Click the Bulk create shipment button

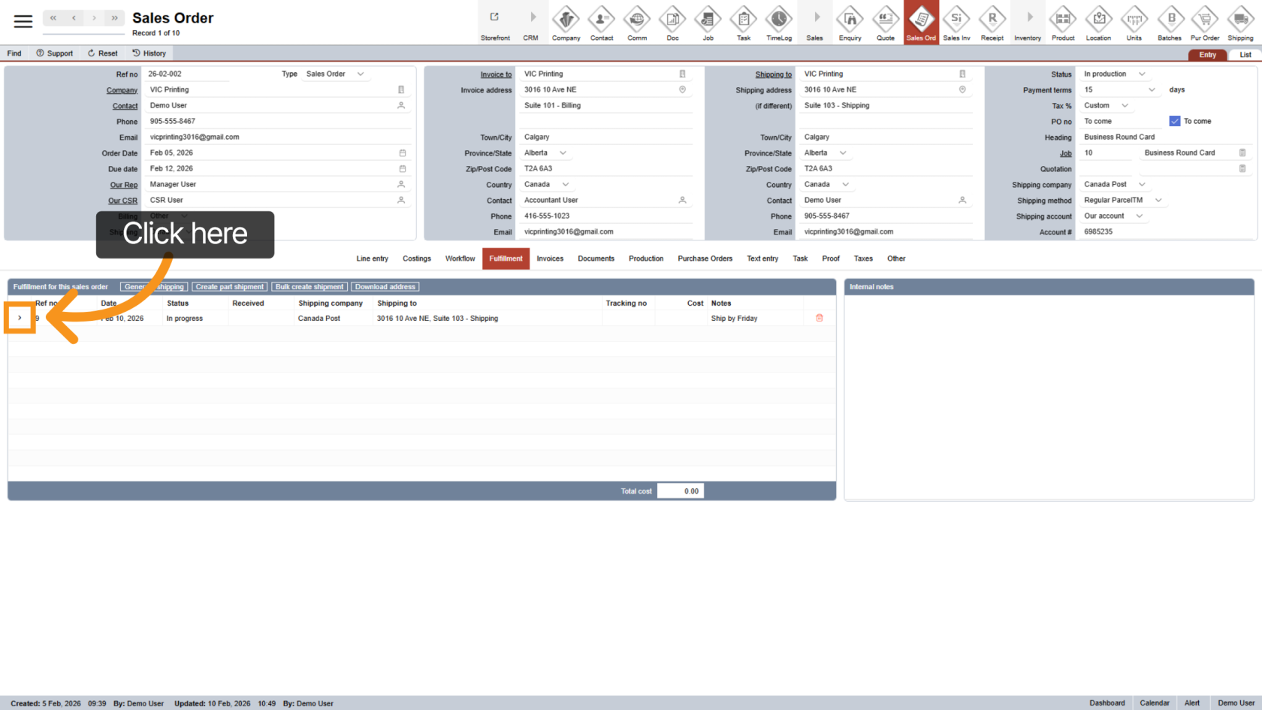(x=309, y=287)
